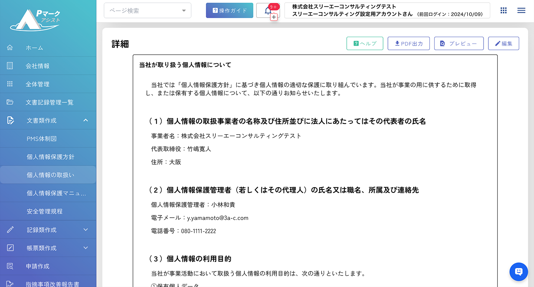534x287 pixels.
Task: Open the ページ検索 dropdown
Action: (148, 10)
